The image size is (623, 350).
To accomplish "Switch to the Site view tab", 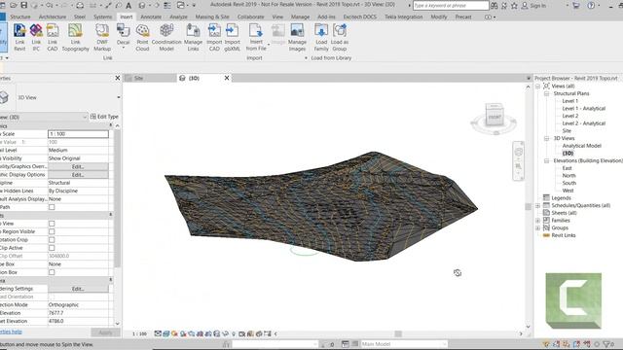I will 138,78.
